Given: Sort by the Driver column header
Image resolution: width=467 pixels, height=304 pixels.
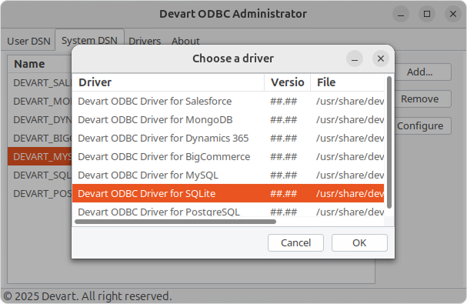Looking at the screenshot, I should click(x=168, y=82).
